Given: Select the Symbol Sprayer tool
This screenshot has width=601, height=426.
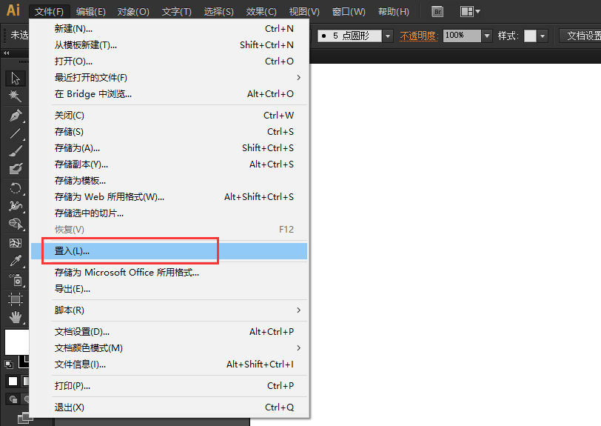Looking at the screenshot, I should pos(16,280).
